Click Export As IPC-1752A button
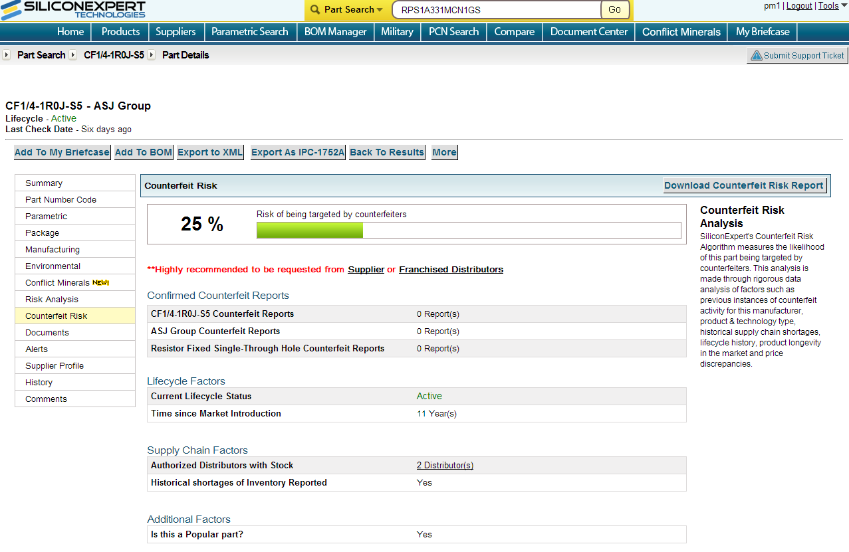This screenshot has height=552, width=849. (298, 152)
